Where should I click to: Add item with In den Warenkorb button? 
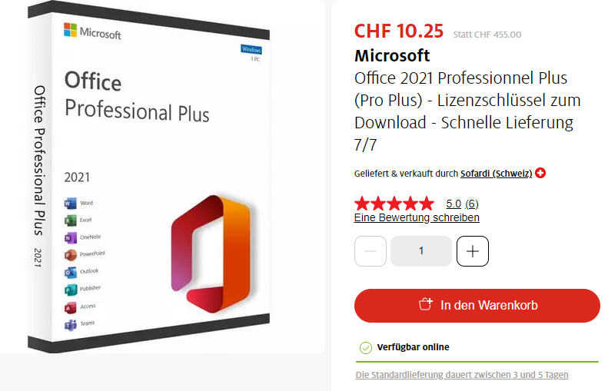tap(477, 306)
